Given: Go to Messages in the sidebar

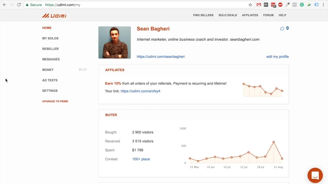Looking at the screenshot, I should [x=51, y=59].
